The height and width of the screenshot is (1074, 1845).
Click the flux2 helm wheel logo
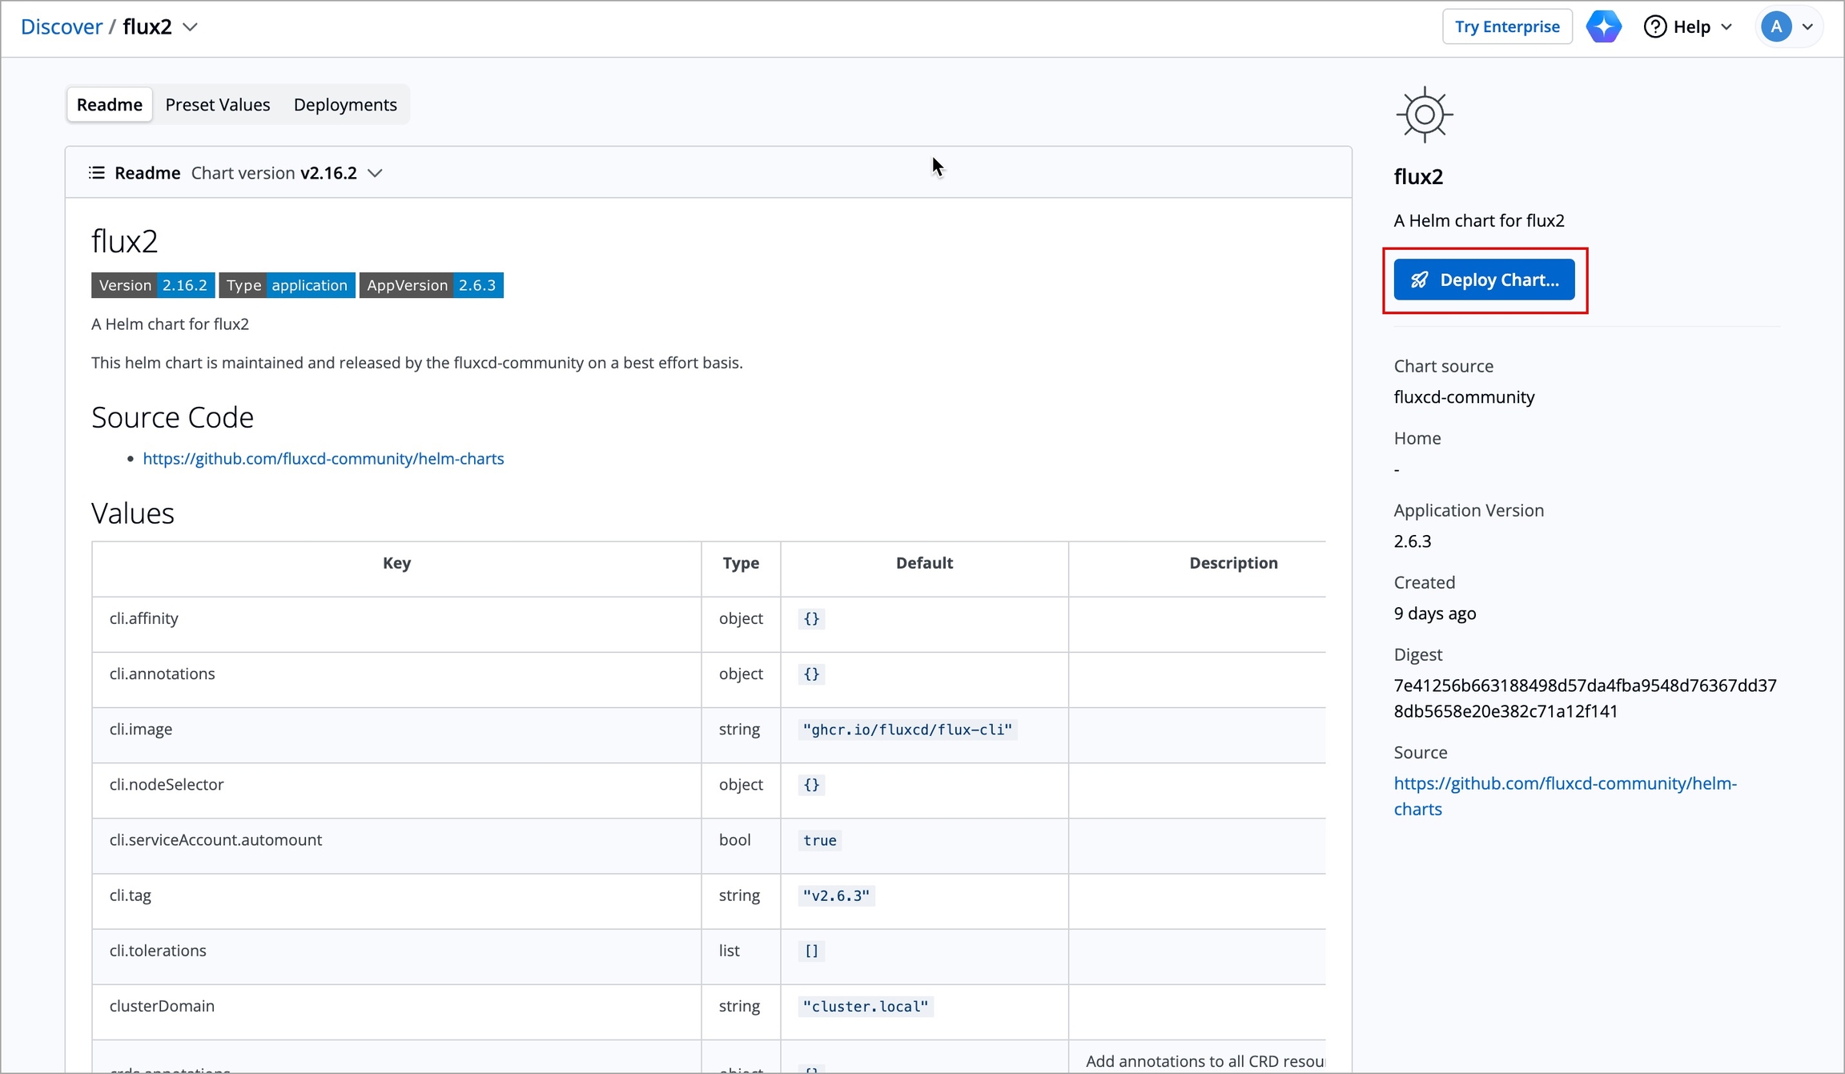1424,115
